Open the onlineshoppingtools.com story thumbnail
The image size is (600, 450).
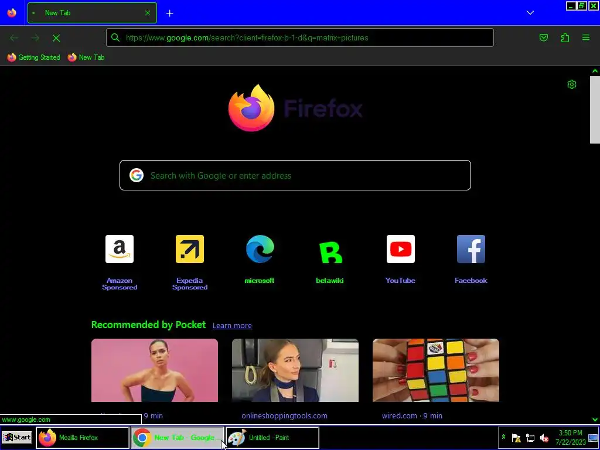pyautogui.click(x=295, y=370)
